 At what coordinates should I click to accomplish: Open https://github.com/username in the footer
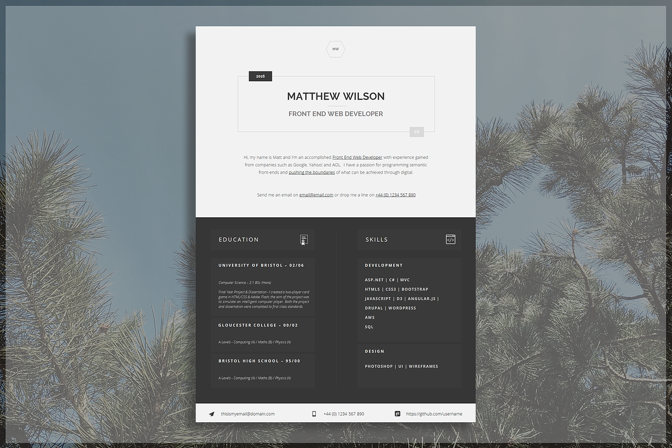(434, 413)
